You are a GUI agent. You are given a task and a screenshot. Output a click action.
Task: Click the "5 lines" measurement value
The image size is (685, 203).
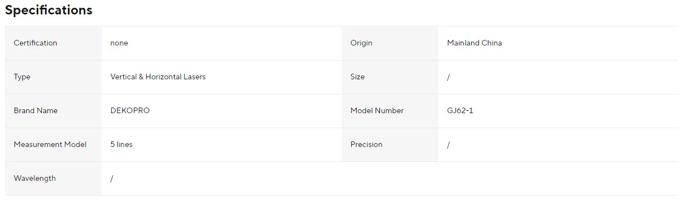121,145
